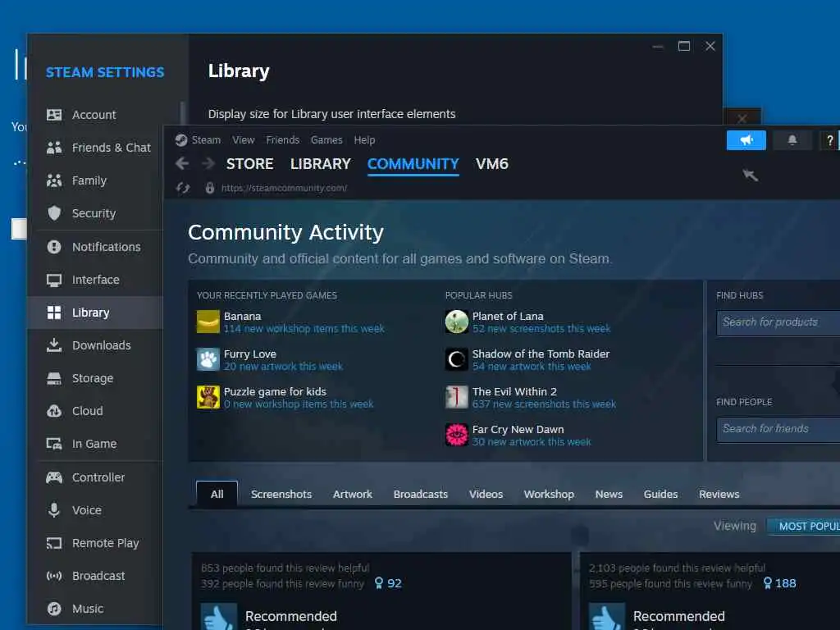Go back with the left arrow
This screenshot has height=630, width=840.
click(182, 163)
